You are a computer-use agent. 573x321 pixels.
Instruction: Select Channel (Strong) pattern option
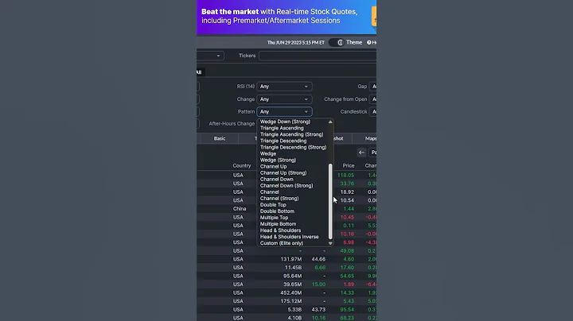(279, 198)
